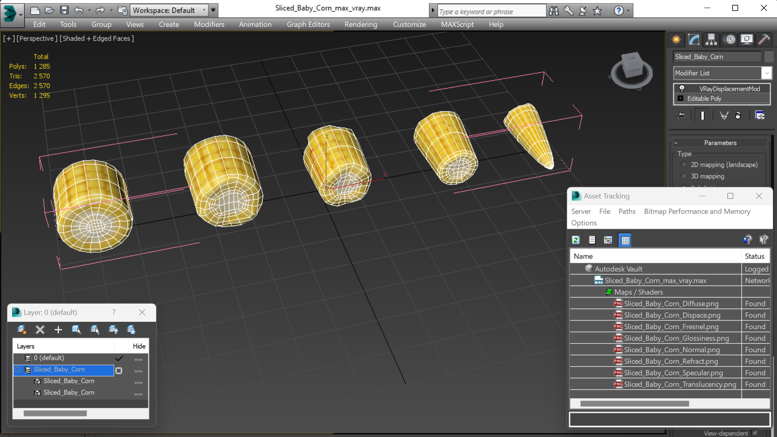Open the Display command panel tab
Viewport: 777px width, 437px height.
click(x=747, y=40)
